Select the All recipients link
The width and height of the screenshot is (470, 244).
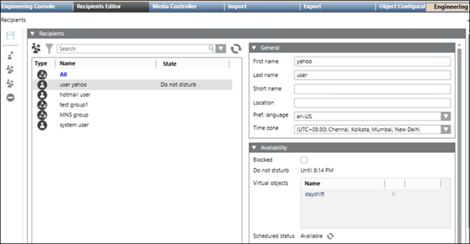63,74
